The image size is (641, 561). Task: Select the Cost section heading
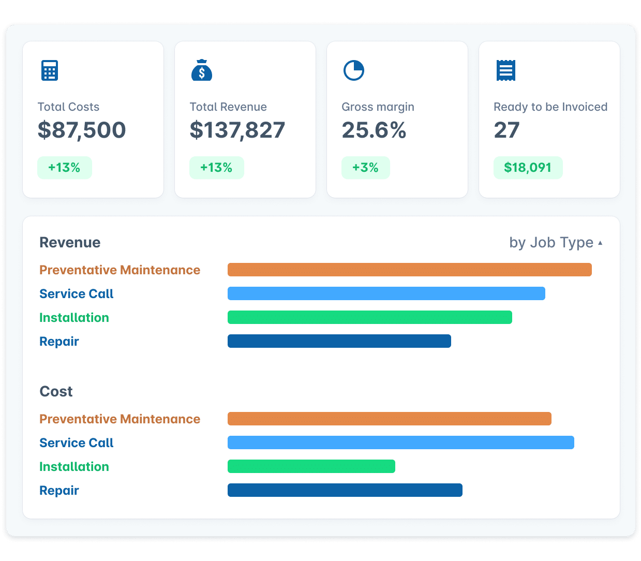(x=56, y=391)
